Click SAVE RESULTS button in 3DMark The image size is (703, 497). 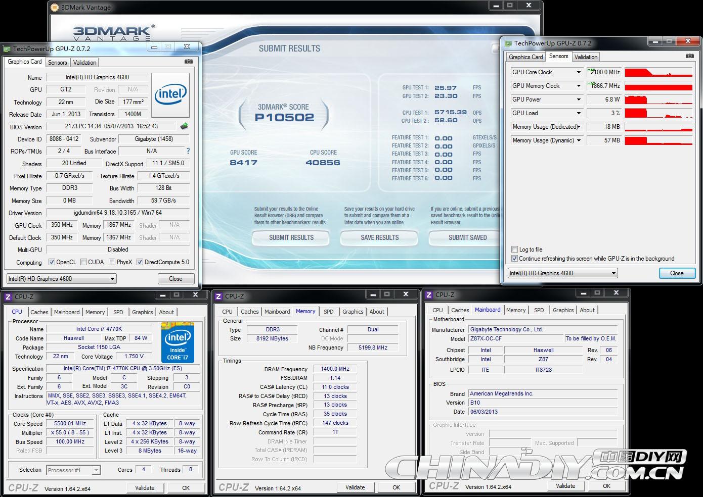point(379,237)
